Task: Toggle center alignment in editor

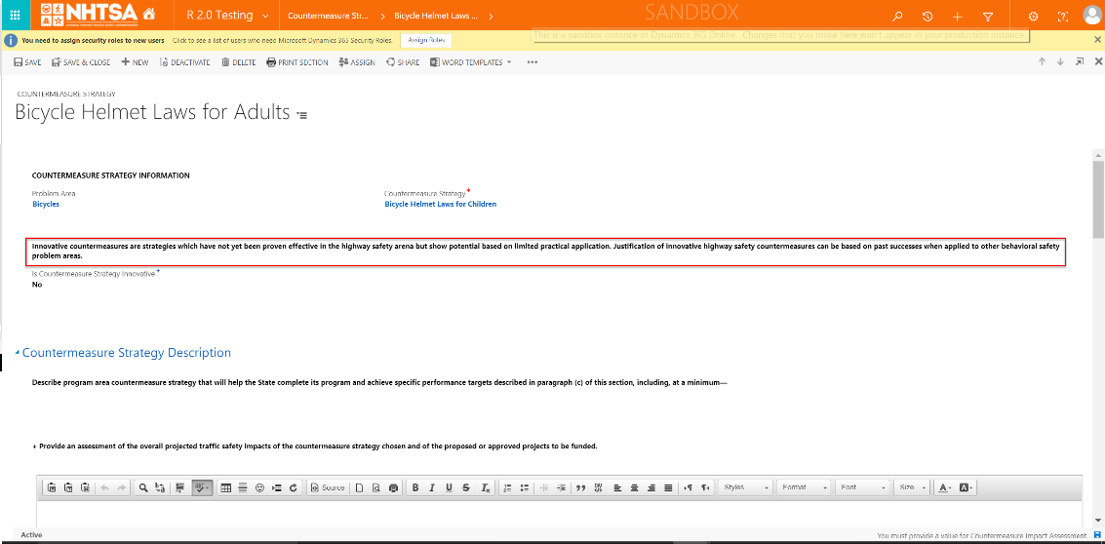Action: tap(634, 487)
